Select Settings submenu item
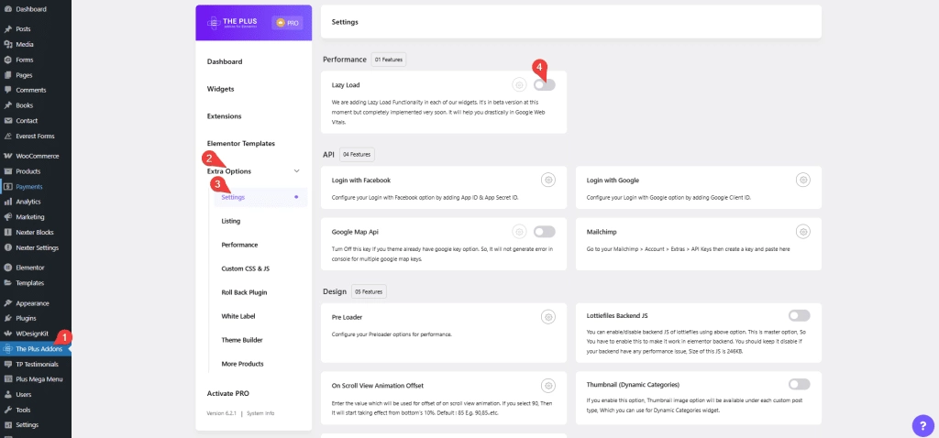This screenshot has height=438, width=939. pos(261,197)
